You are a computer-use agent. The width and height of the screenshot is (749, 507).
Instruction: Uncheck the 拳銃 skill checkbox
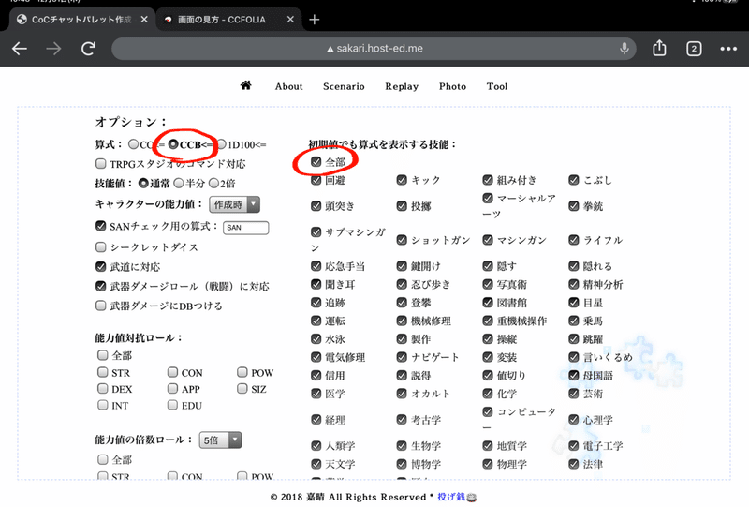coord(574,205)
